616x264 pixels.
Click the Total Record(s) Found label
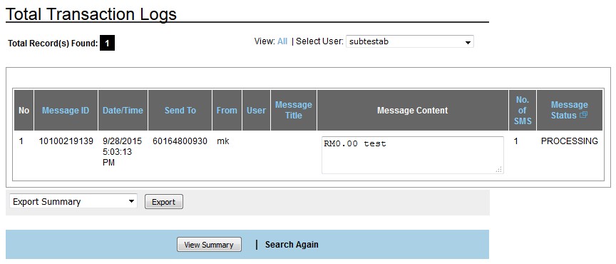[53, 44]
